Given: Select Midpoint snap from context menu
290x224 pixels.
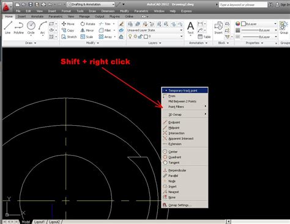Looking at the screenshot, I should pos(185,128).
